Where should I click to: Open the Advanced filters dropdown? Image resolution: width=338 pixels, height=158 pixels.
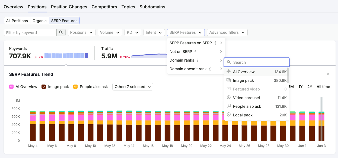(227, 32)
